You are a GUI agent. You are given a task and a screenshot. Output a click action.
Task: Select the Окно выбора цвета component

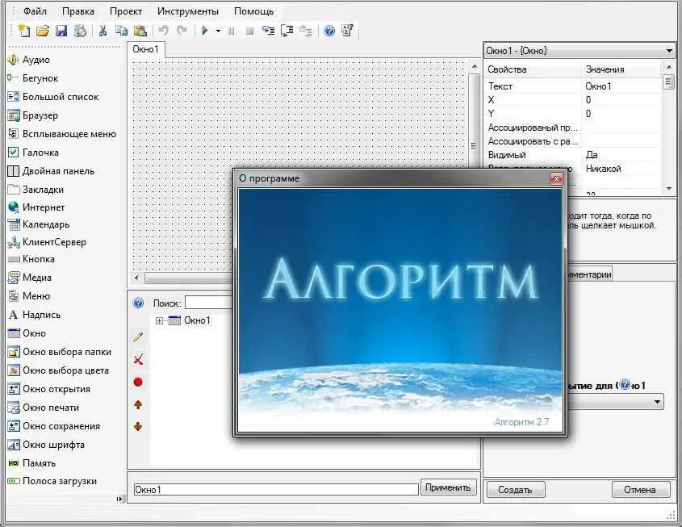click(x=58, y=371)
